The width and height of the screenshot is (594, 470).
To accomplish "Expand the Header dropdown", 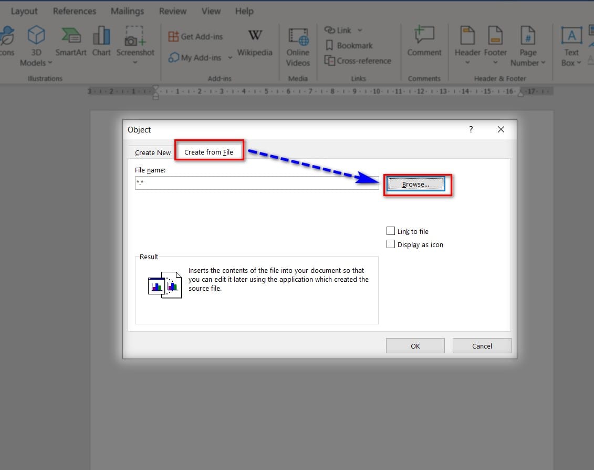I will coord(467,63).
